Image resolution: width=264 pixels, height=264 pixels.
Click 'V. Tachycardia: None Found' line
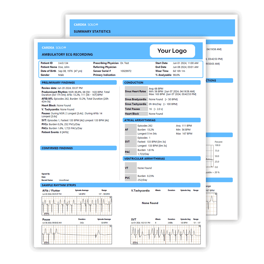pos(58,110)
